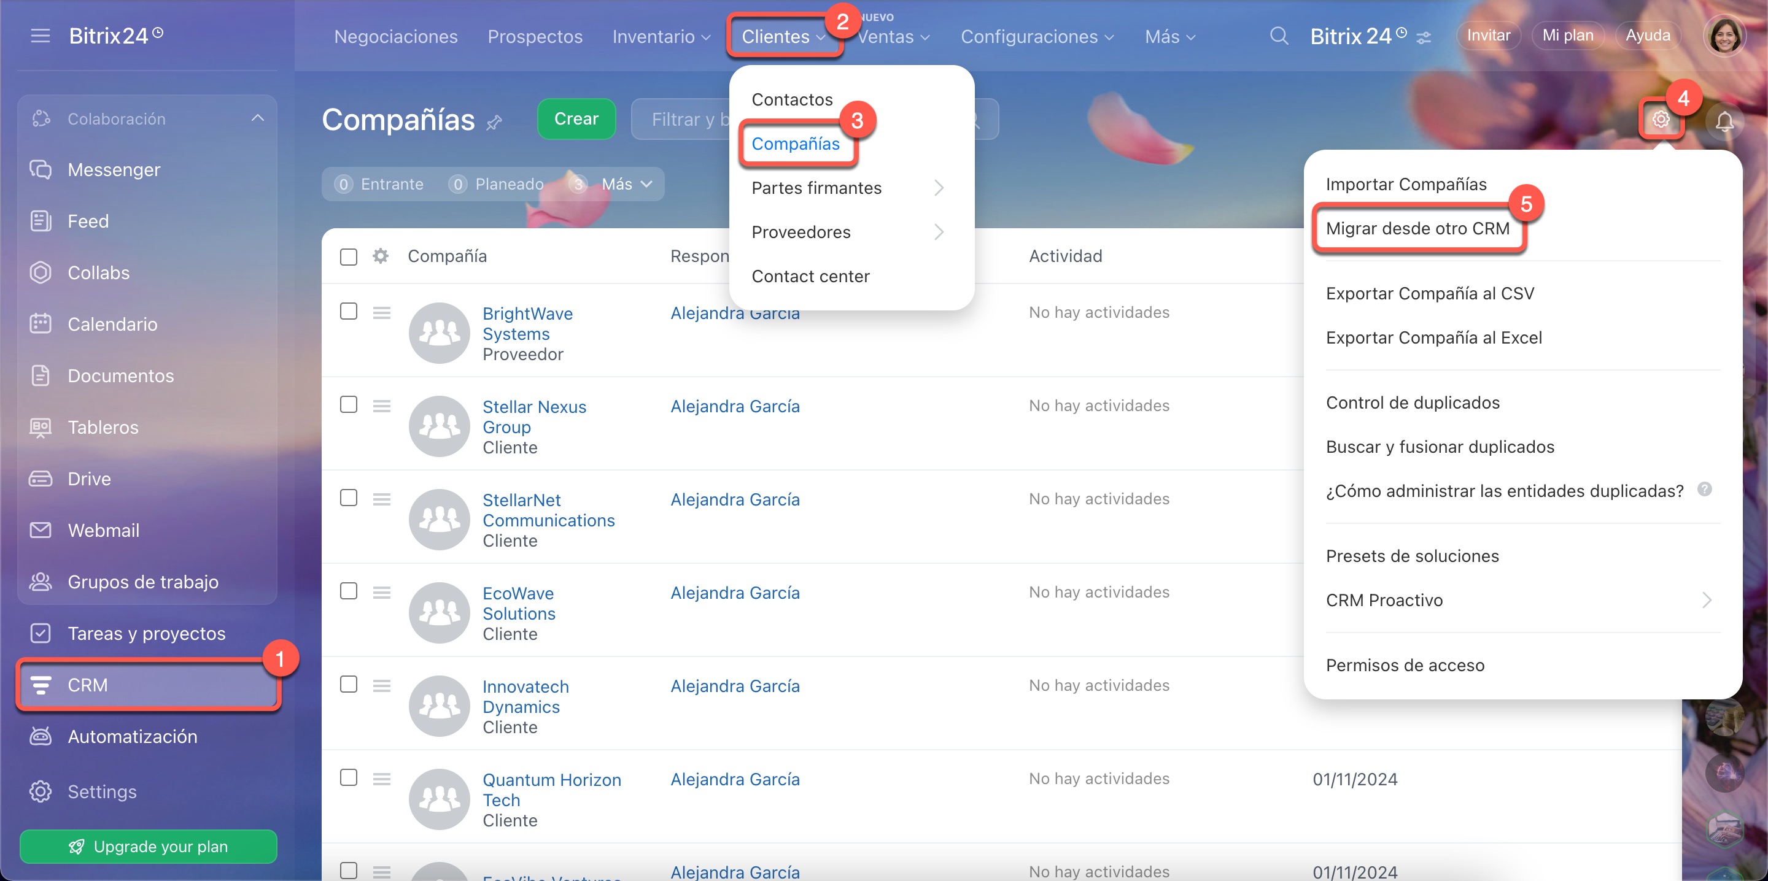Open the Tableros sidebar icon

pyautogui.click(x=41, y=427)
